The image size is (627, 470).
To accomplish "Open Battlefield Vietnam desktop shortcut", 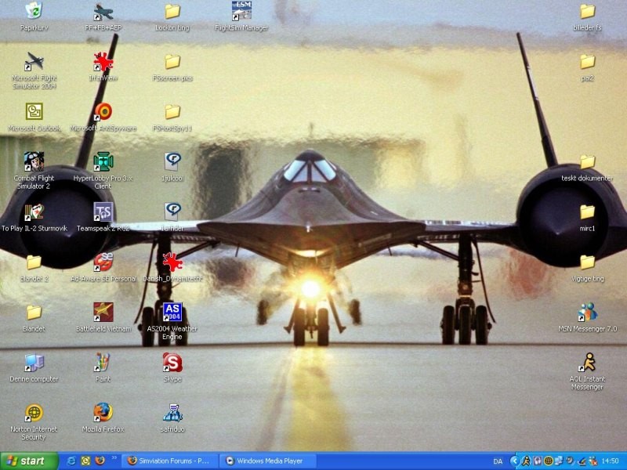I will 103,313.
